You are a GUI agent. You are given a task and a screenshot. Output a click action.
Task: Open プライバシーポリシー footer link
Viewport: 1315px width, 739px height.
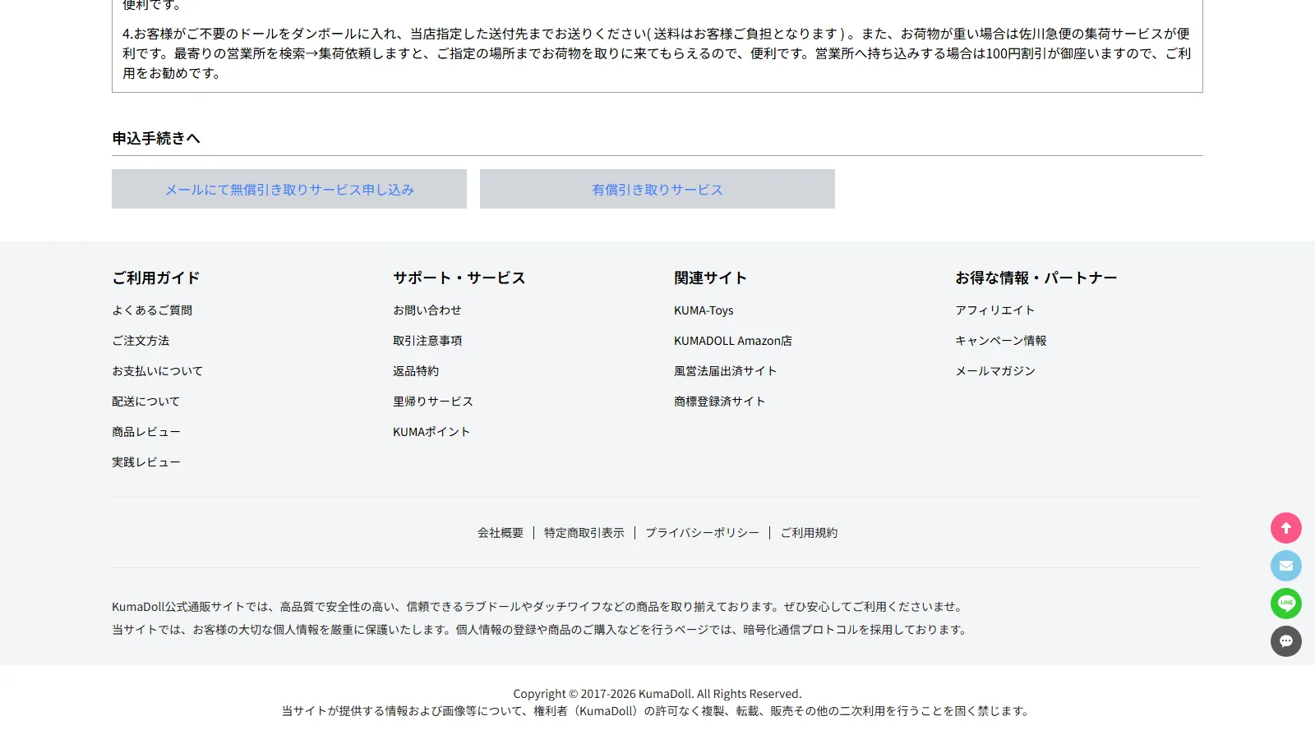tap(703, 533)
